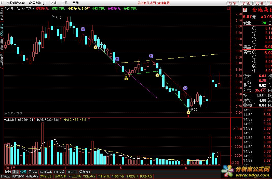Apply the MACD基本 template
This screenshot has height=179, width=272.
46,172
